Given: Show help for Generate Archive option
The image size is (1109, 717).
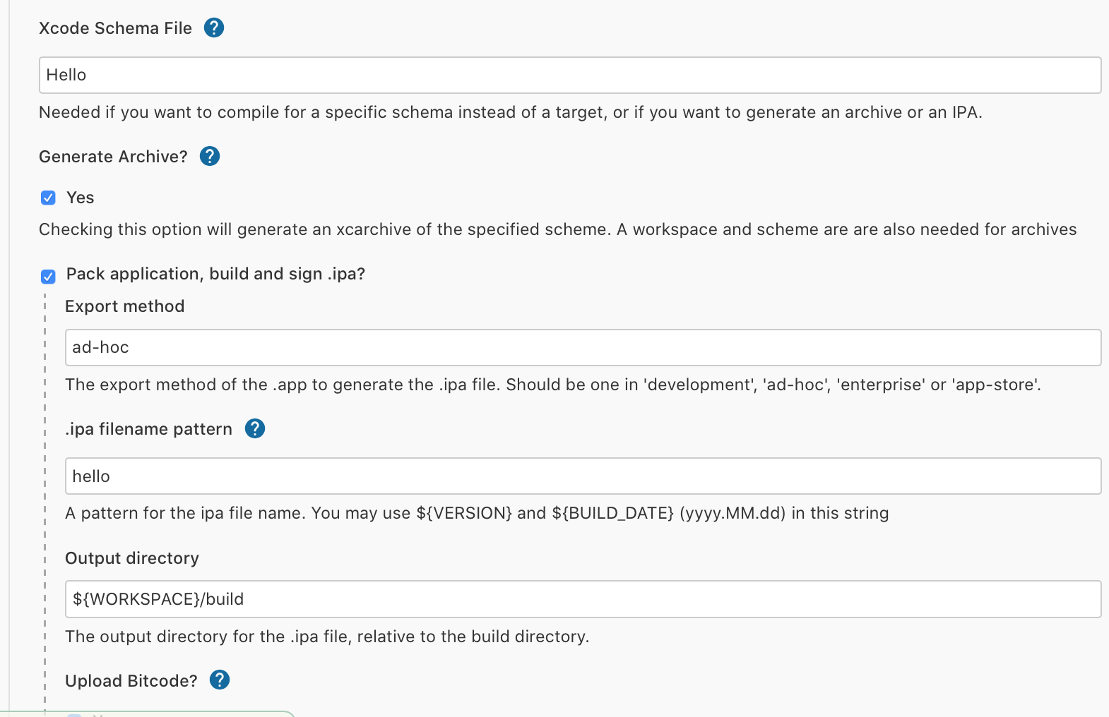Looking at the screenshot, I should pos(210,156).
